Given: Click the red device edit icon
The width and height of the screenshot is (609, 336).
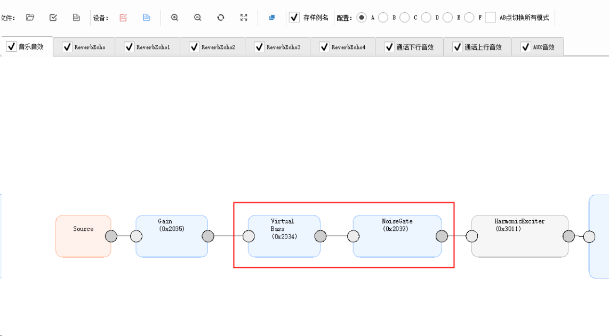Looking at the screenshot, I should tap(123, 18).
